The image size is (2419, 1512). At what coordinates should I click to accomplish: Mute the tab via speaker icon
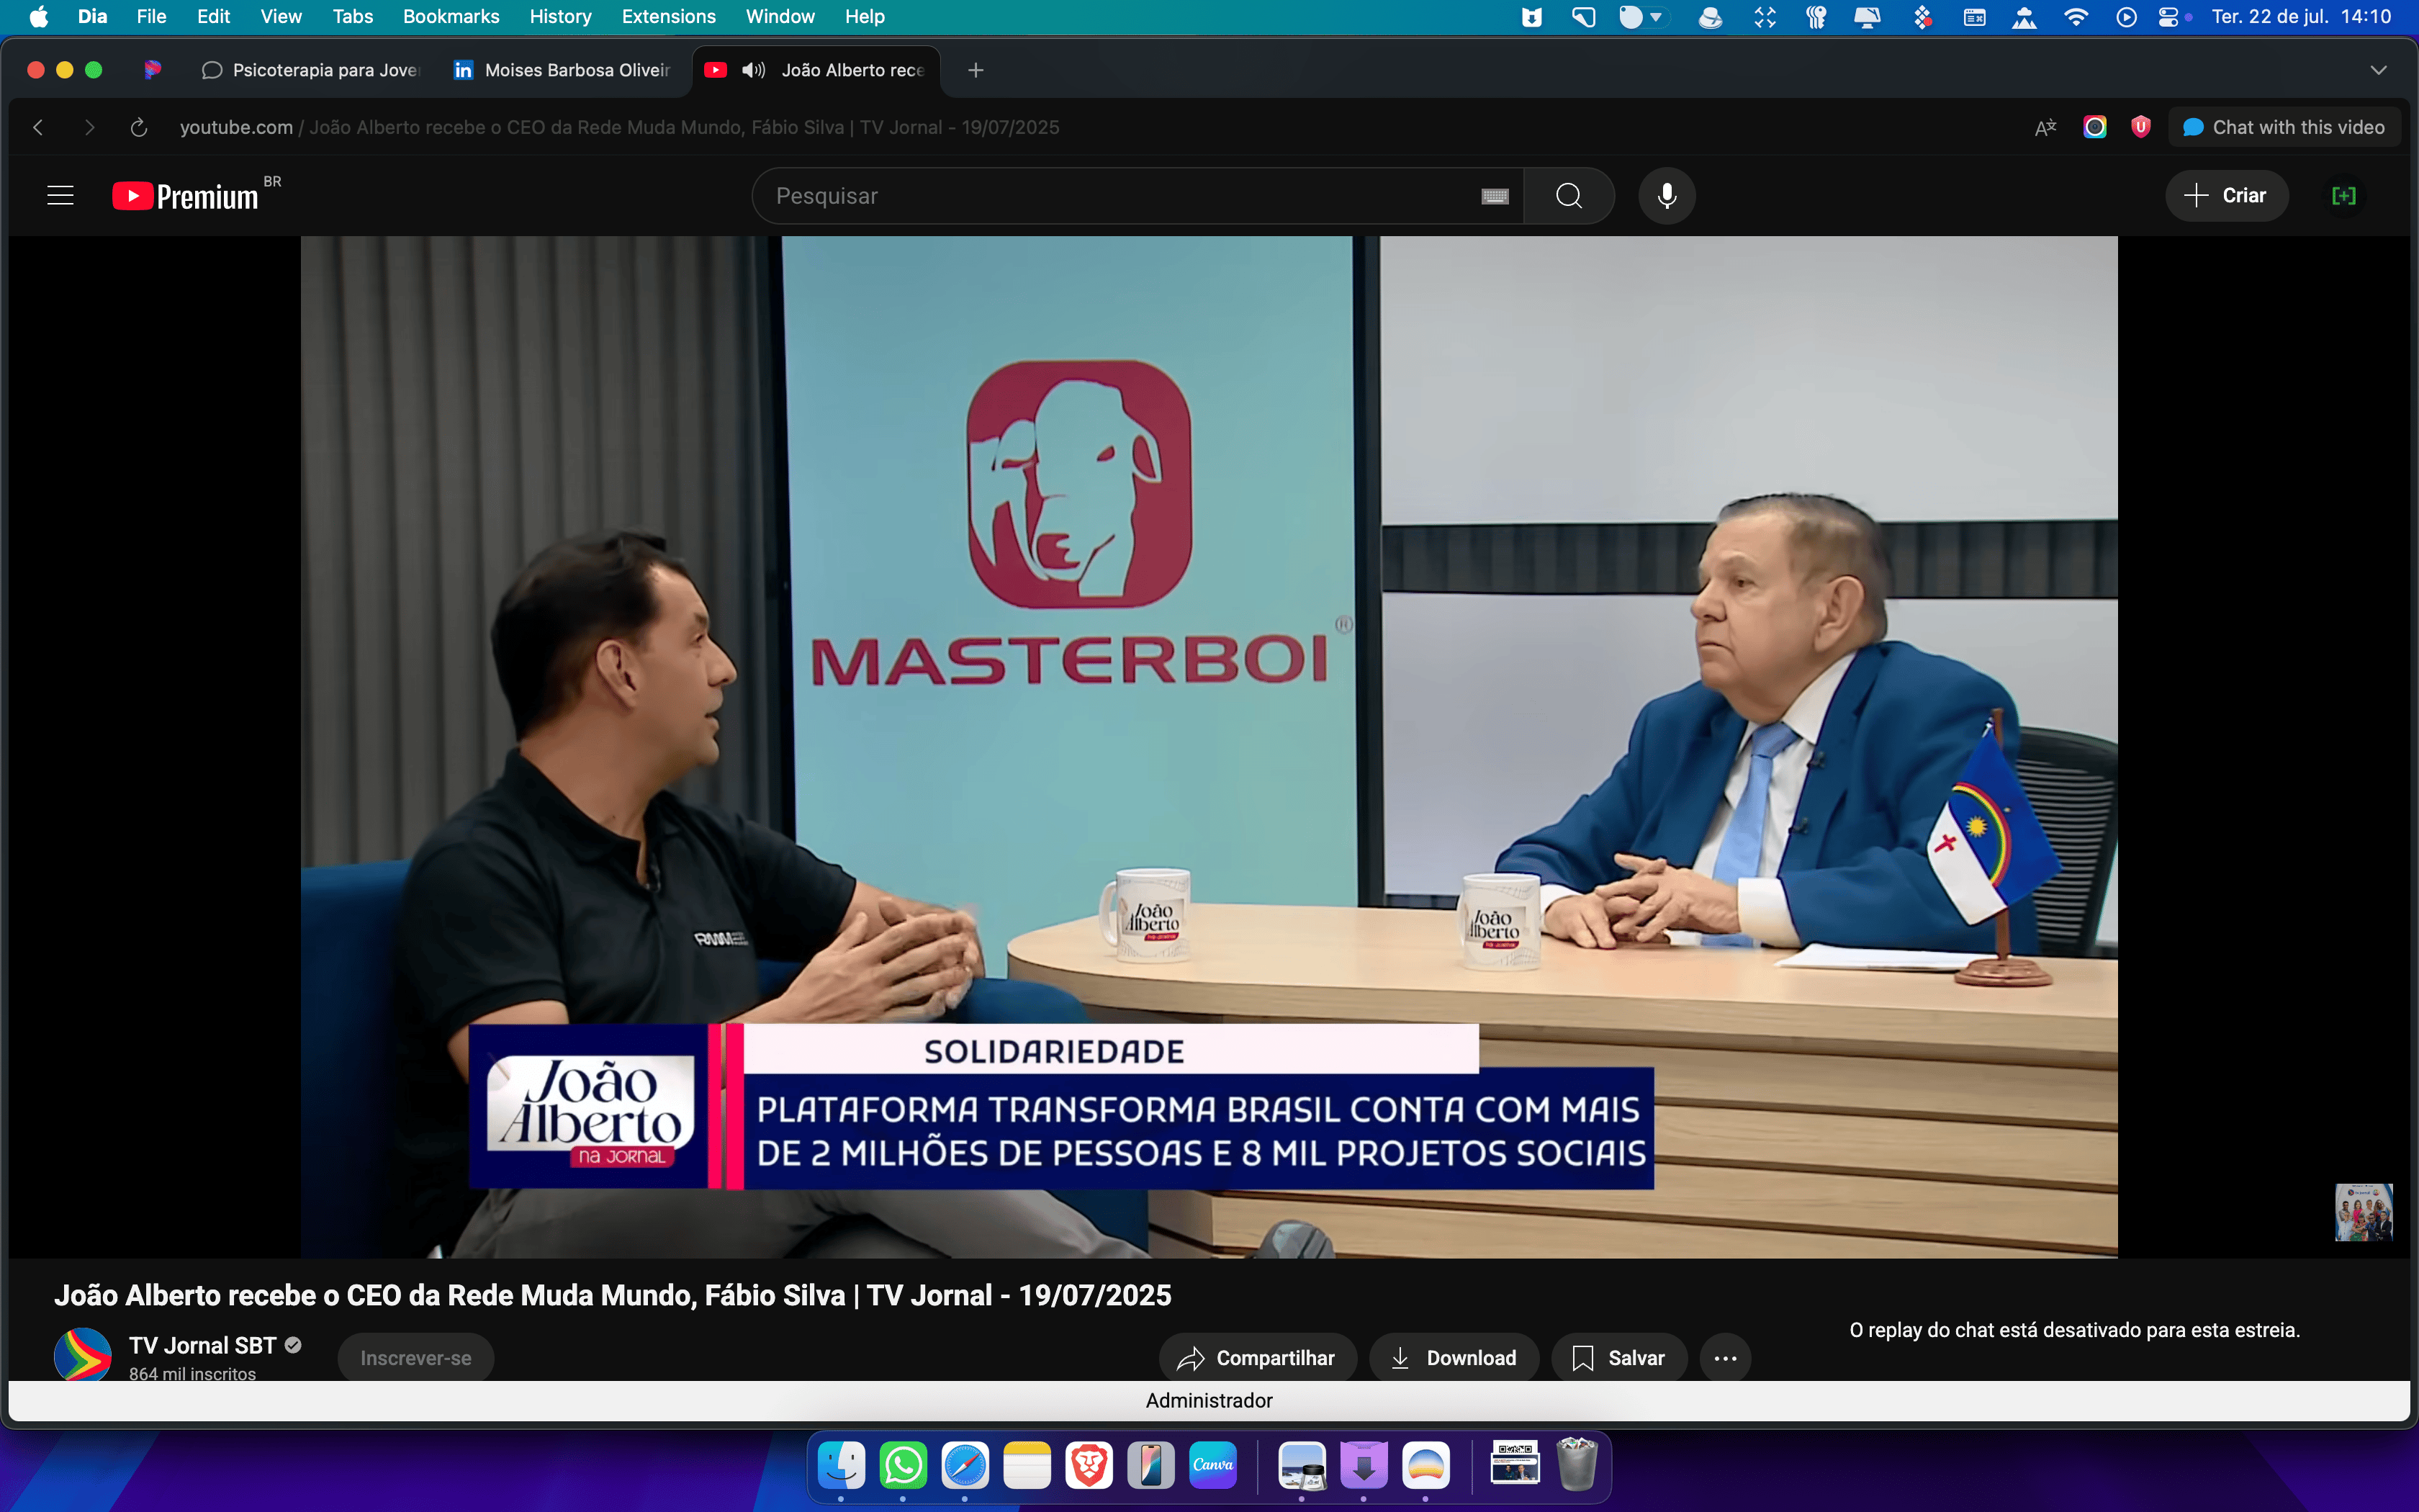(752, 70)
